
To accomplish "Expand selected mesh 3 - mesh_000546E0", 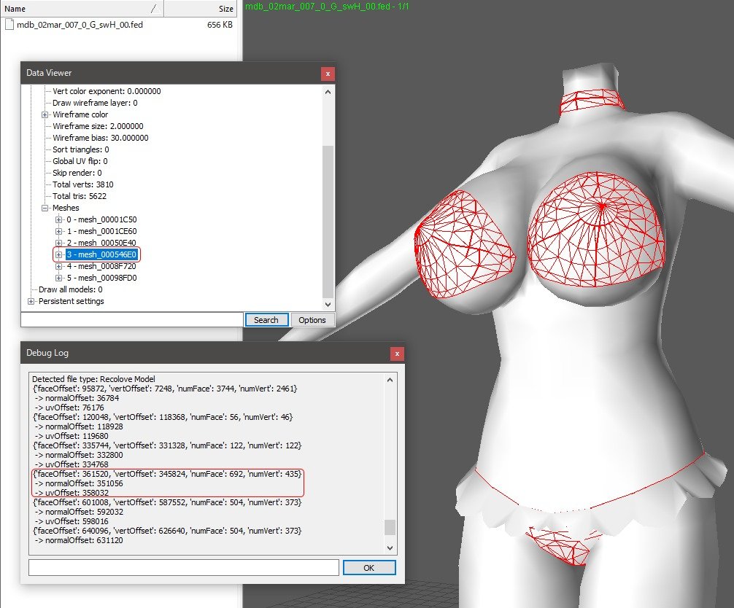I will coord(58,254).
